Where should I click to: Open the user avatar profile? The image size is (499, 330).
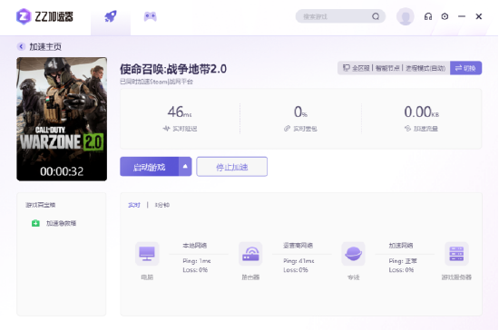tap(406, 16)
